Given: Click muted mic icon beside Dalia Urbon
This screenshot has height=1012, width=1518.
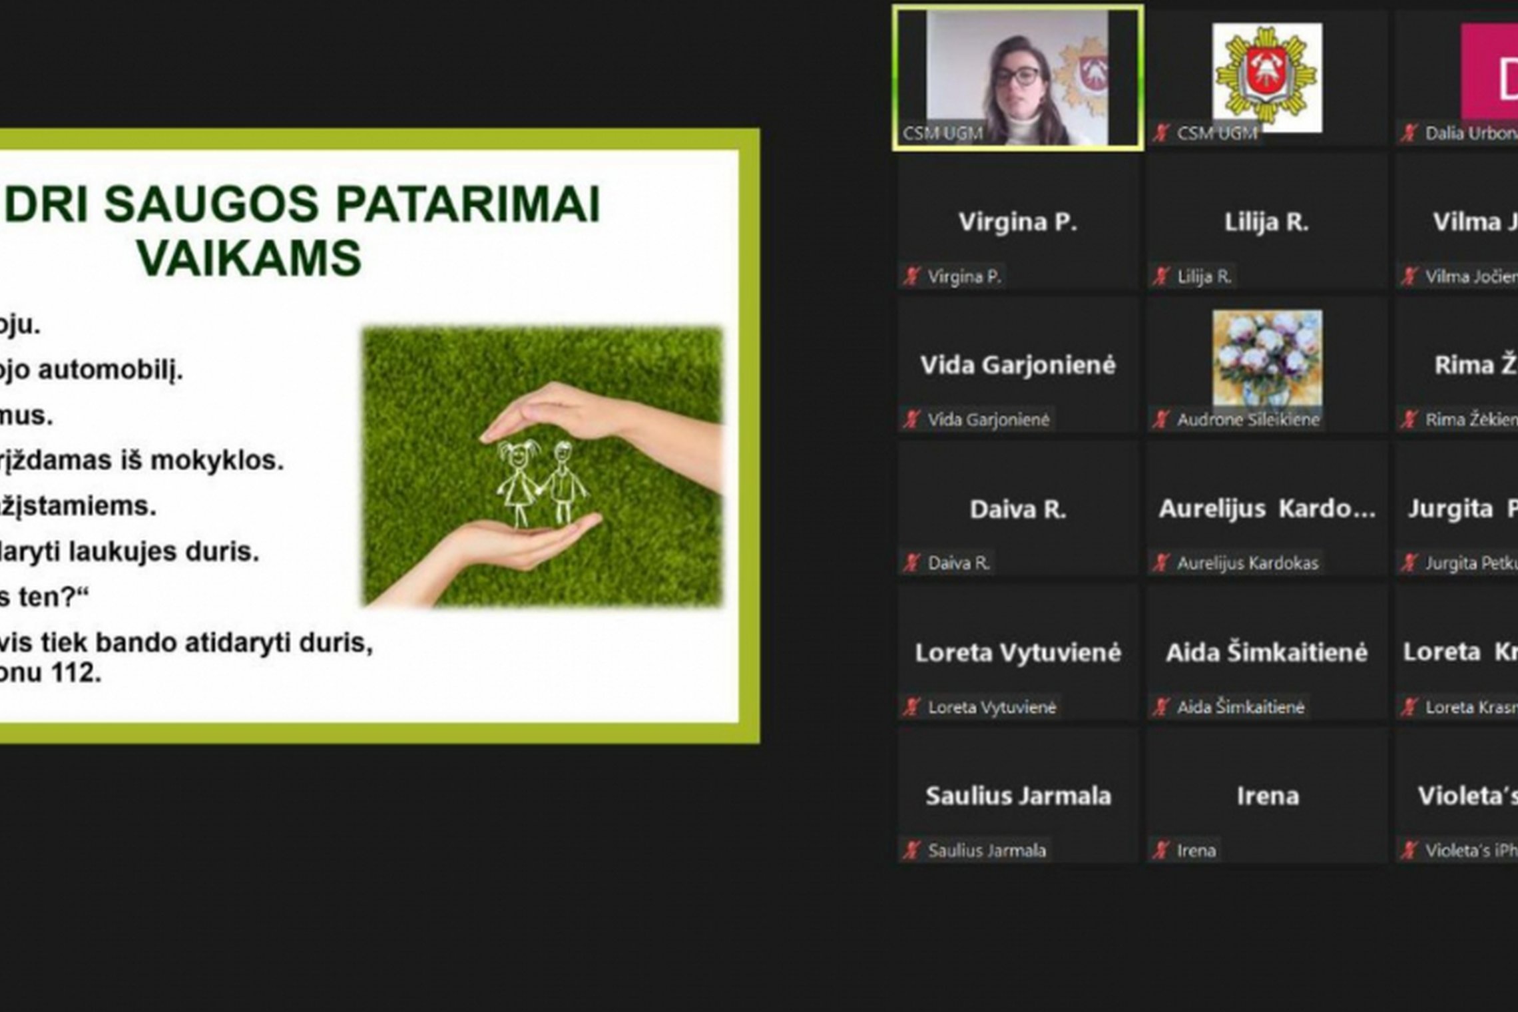Looking at the screenshot, I should coord(1409,132).
